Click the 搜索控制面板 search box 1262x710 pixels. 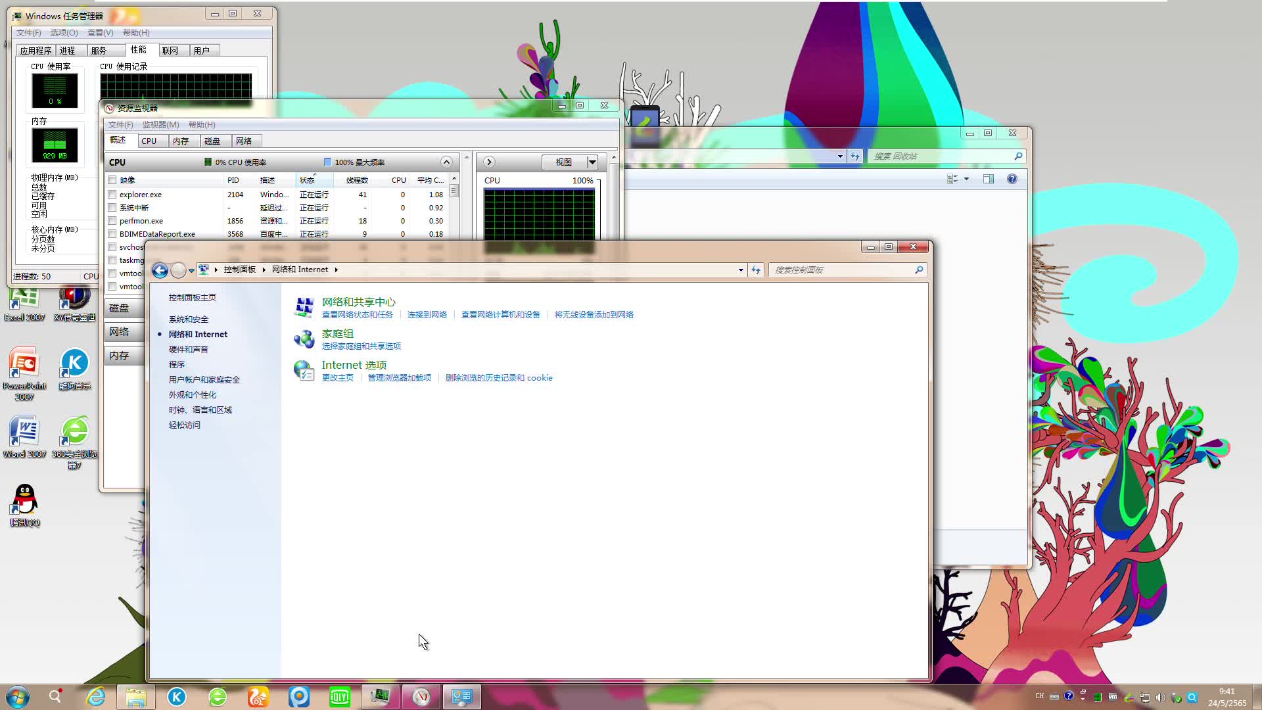(841, 270)
